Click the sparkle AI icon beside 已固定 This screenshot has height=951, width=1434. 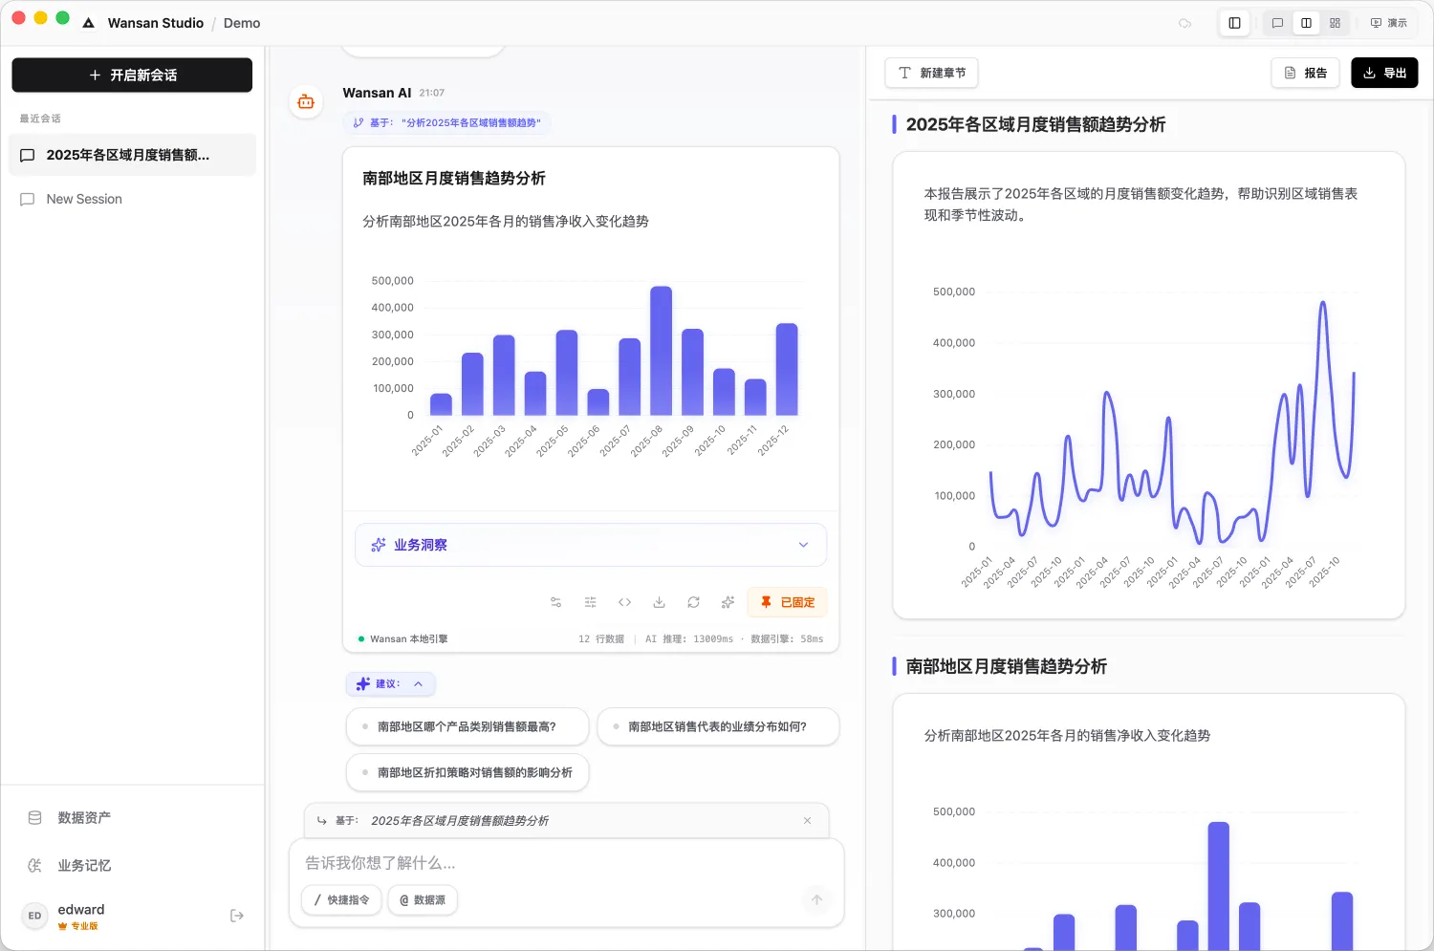pos(728,602)
